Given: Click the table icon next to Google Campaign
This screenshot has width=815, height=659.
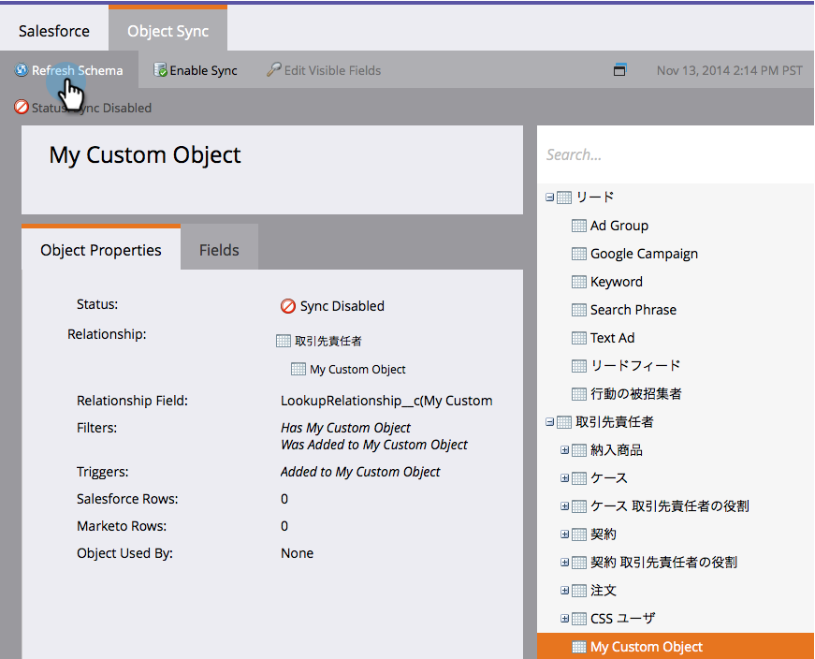Looking at the screenshot, I should click(x=579, y=254).
